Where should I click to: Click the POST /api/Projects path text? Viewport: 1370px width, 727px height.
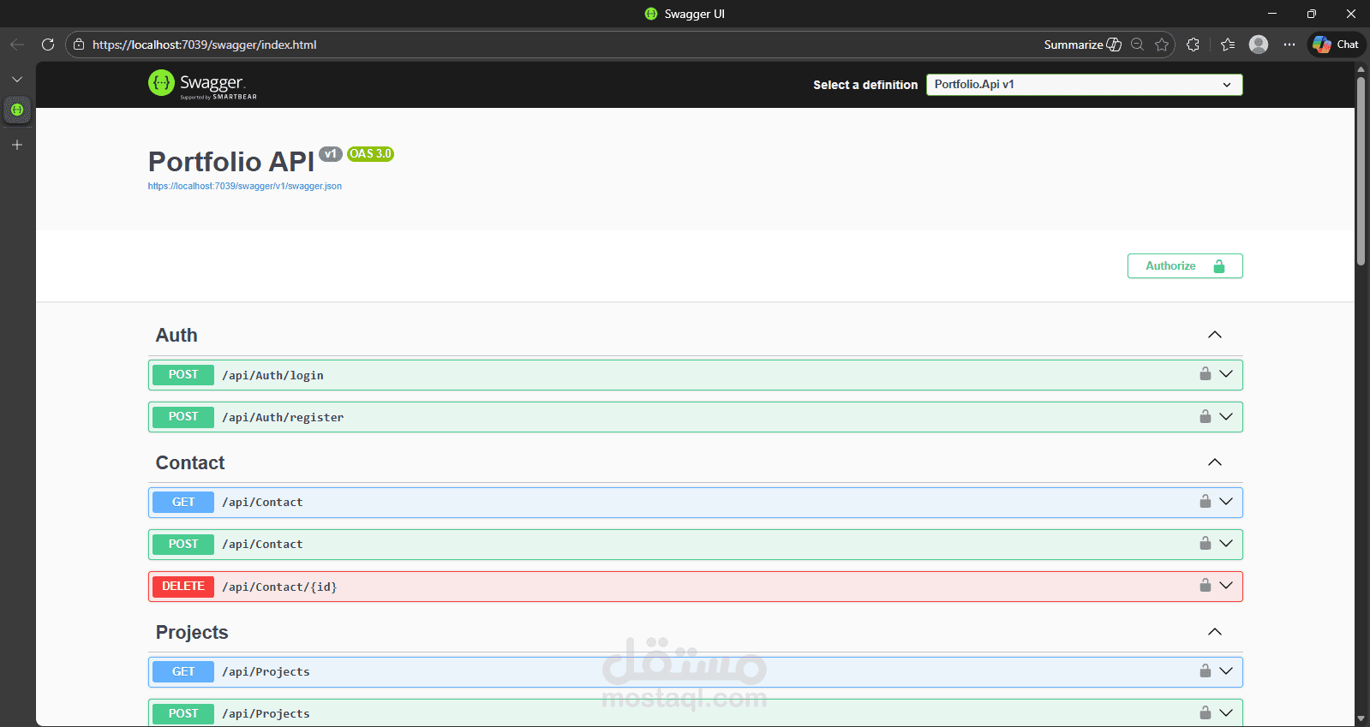pyautogui.click(x=266, y=713)
